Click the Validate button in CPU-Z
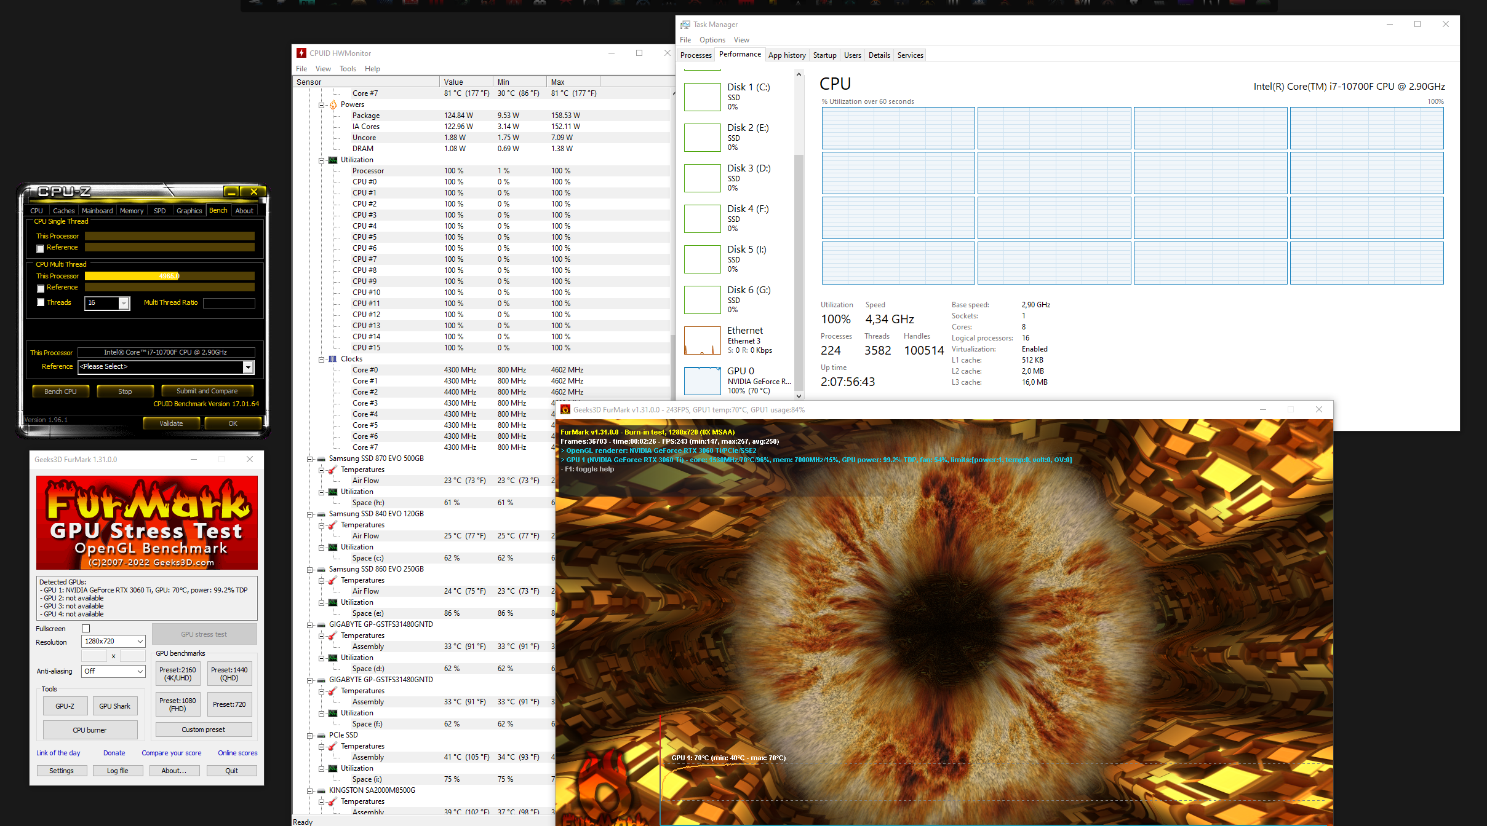Screen dimensions: 1487x826 point(171,423)
